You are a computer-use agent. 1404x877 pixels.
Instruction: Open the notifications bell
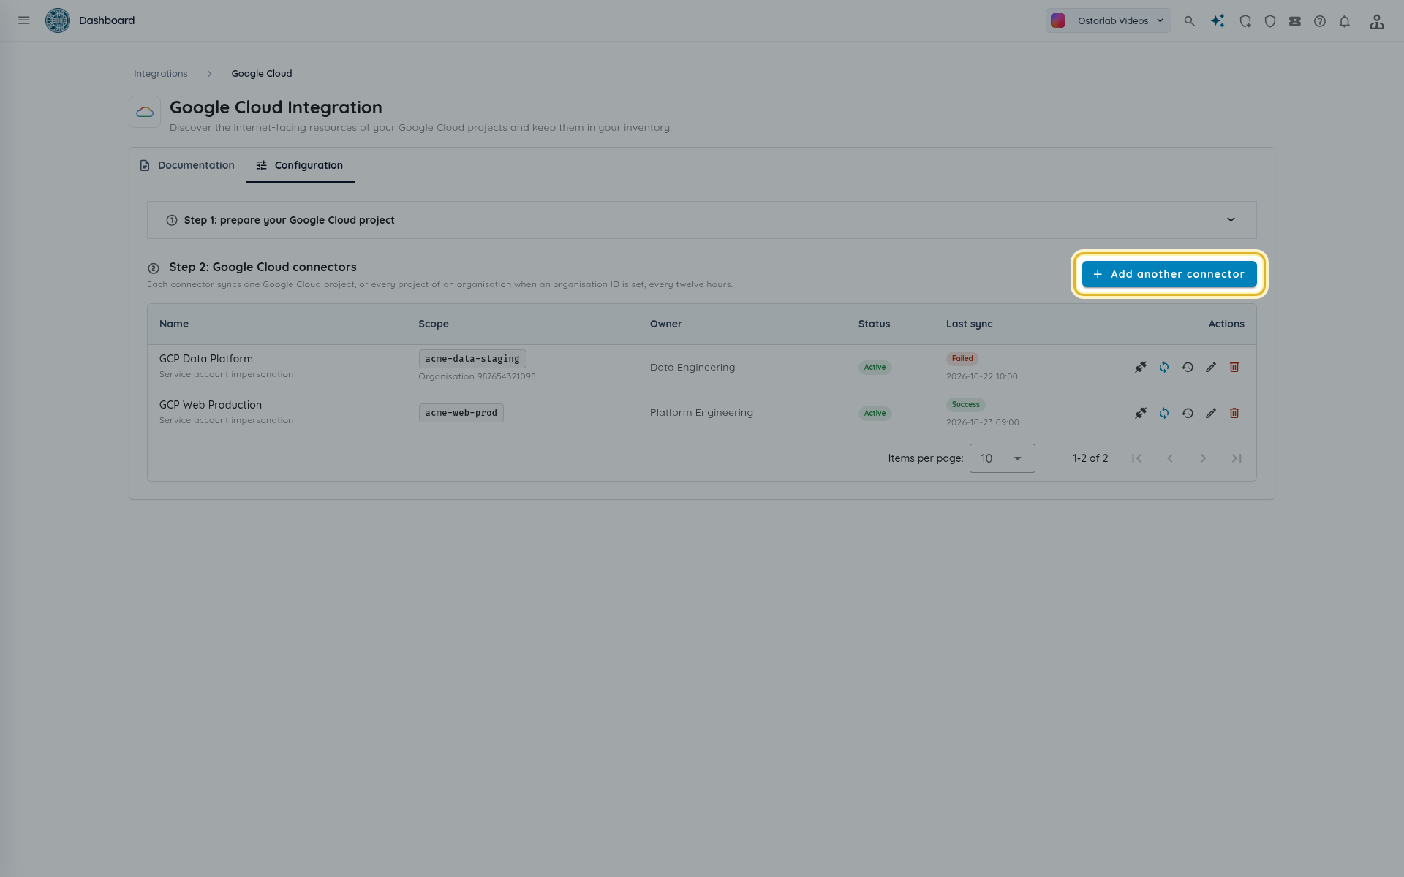coord(1345,21)
